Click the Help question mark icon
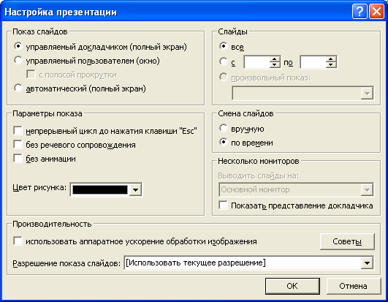Viewport: 388px width, 302px height. pyautogui.click(x=360, y=12)
